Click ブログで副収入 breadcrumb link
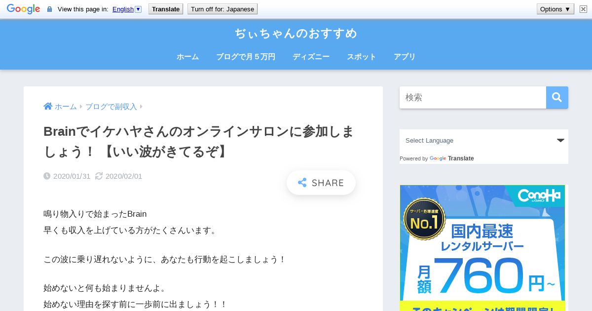Viewport: 592px width, 311px height. (x=111, y=107)
